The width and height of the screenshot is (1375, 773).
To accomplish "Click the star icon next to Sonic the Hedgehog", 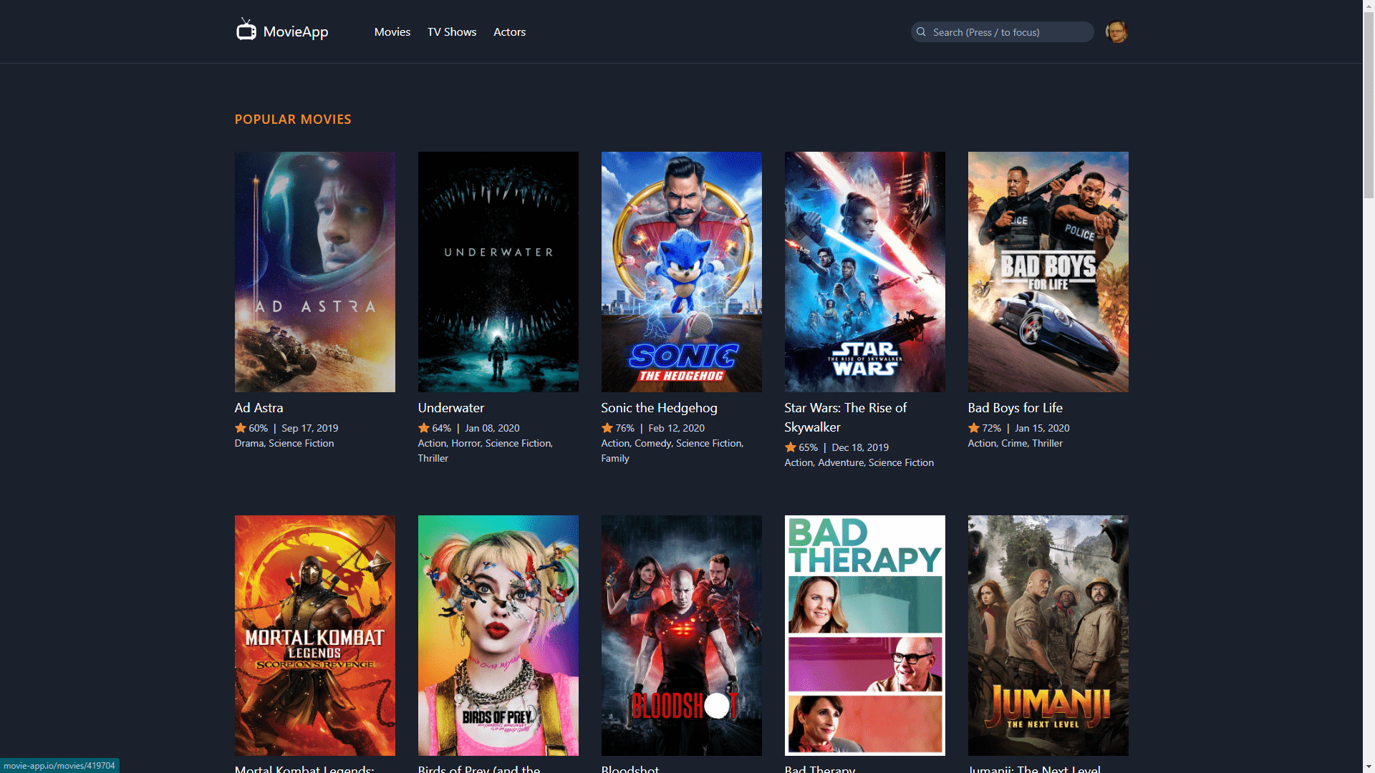I will click(x=607, y=427).
